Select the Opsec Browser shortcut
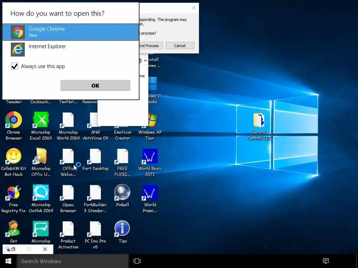The image size is (358, 268). (68, 199)
